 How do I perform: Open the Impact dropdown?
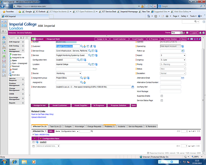point(173,55)
